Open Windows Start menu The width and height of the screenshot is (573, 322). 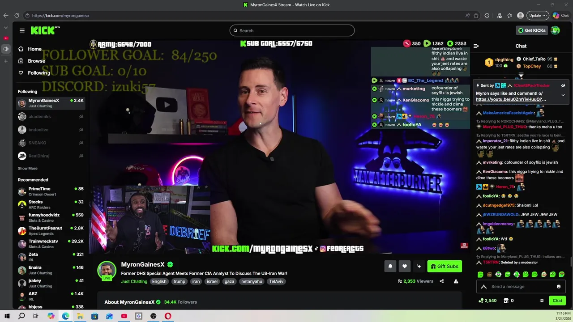pyautogui.click(x=7, y=316)
